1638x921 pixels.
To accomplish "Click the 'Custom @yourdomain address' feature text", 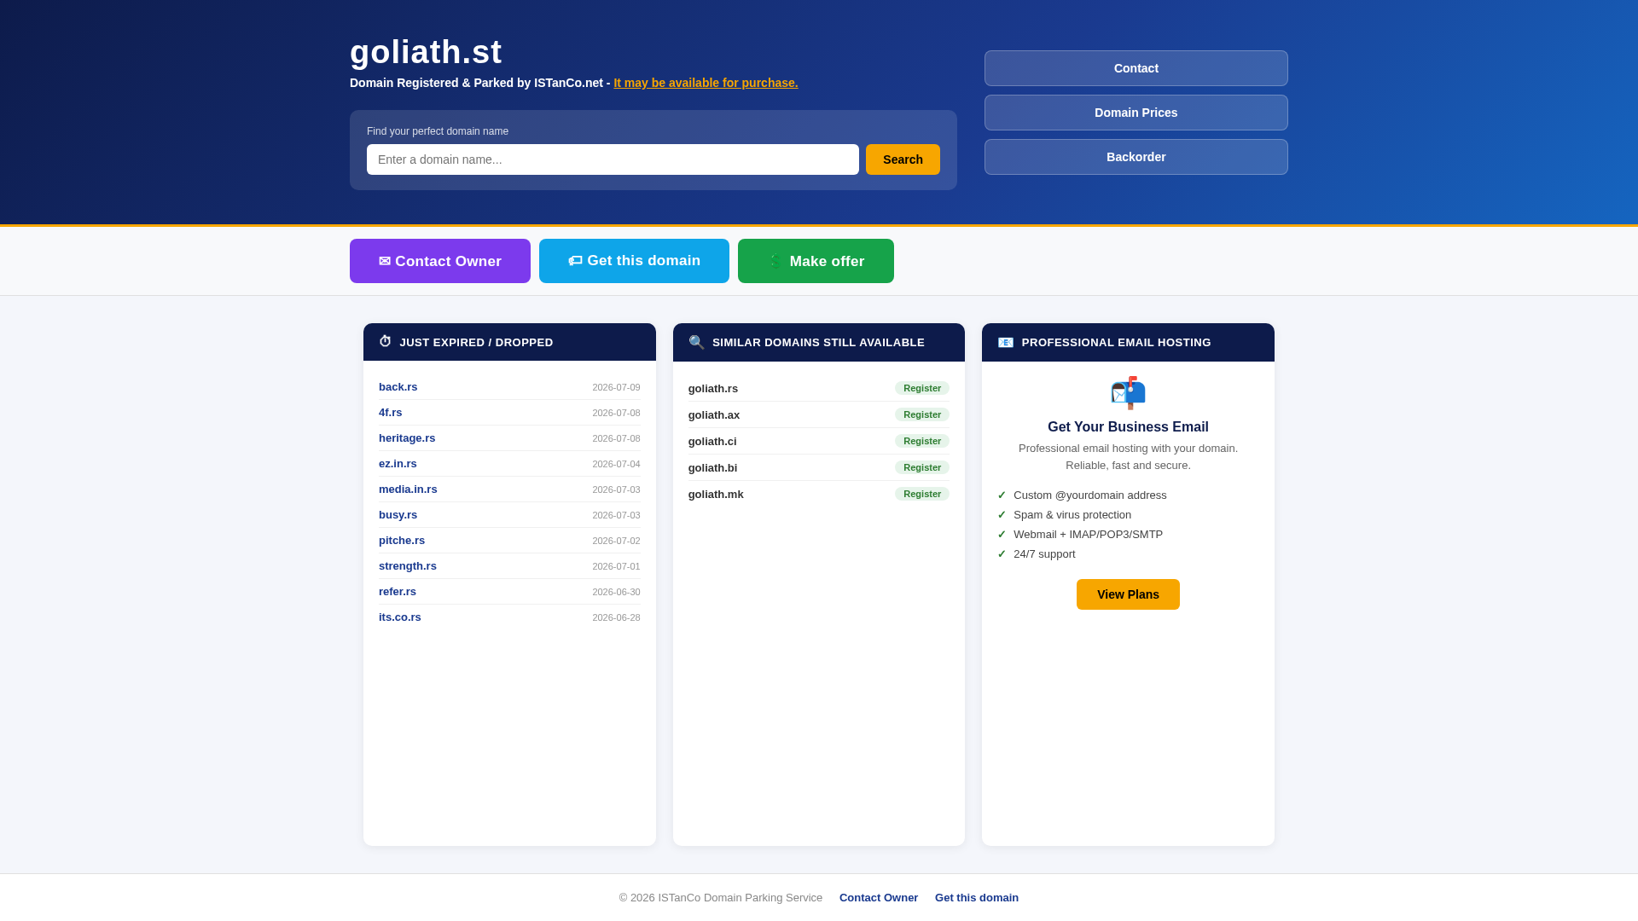I will coord(1090,495).
